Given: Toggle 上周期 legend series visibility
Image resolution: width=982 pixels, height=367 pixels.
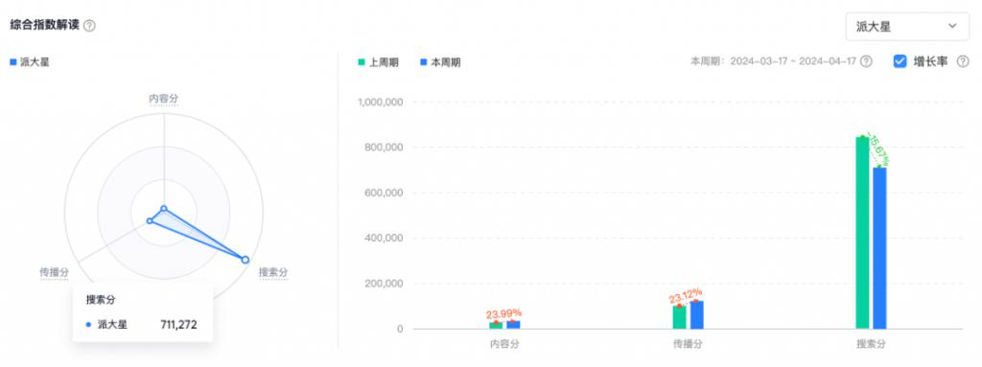Looking at the screenshot, I should [378, 62].
